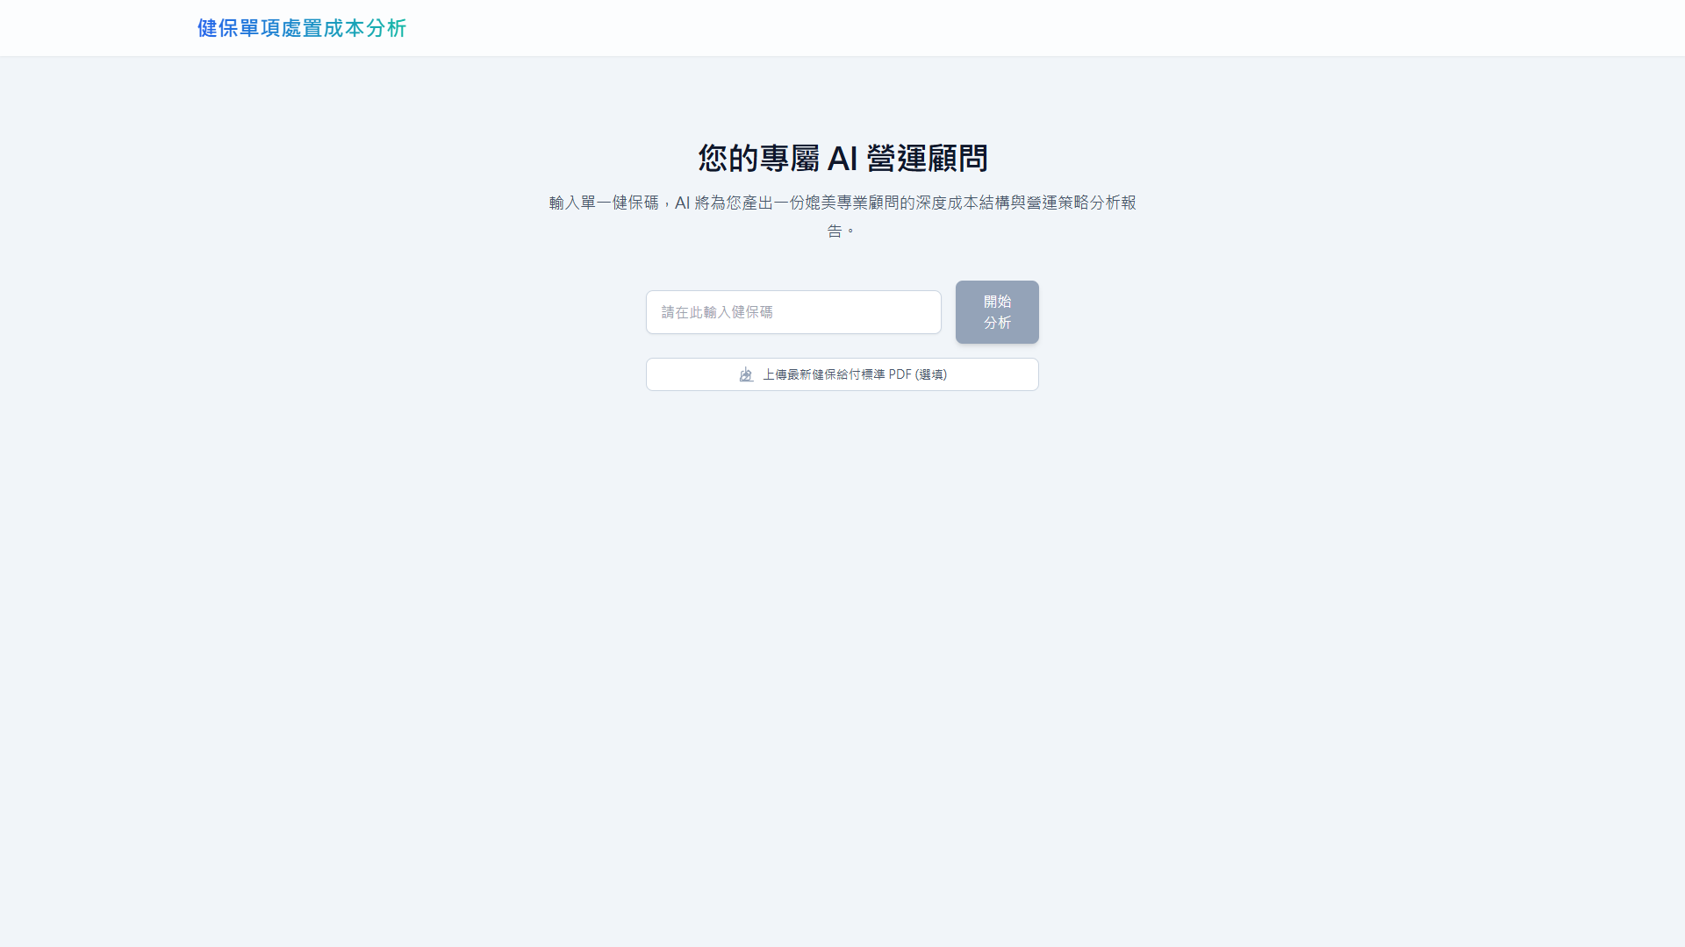Screen dimensions: 1685x947
Task: Click the word AI in the main heading
Action: point(842,159)
